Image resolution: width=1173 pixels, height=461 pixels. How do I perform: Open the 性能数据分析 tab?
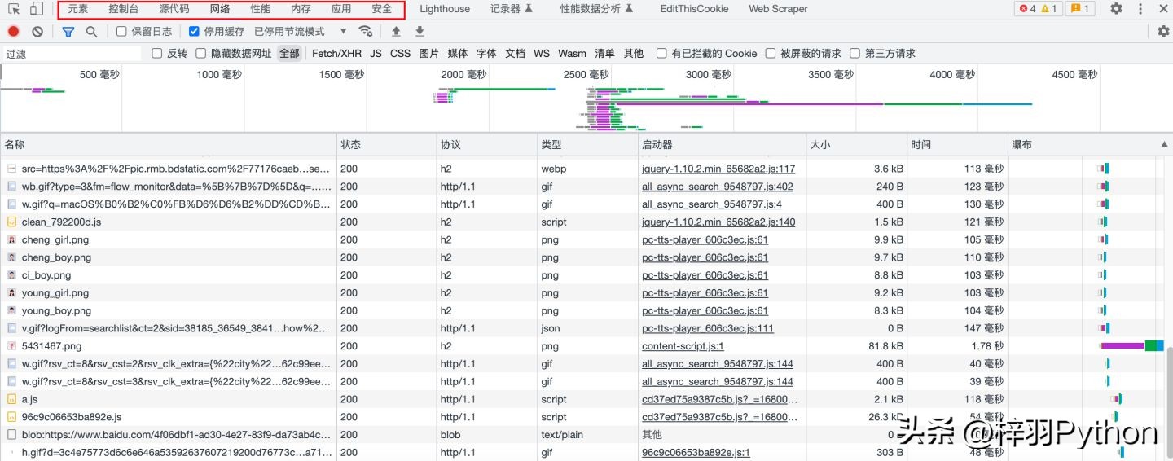(596, 9)
